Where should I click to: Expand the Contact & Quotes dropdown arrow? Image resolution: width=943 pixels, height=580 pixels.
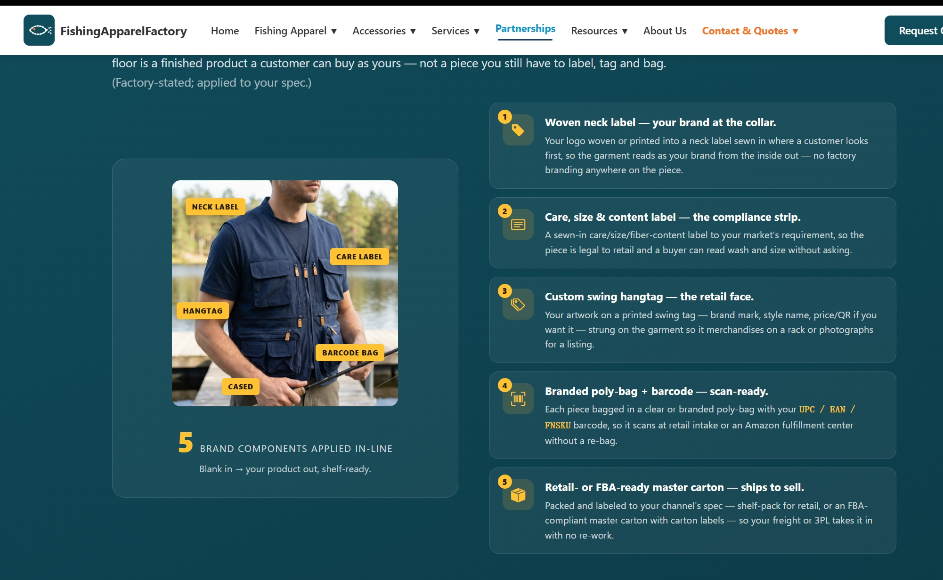(x=796, y=32)
